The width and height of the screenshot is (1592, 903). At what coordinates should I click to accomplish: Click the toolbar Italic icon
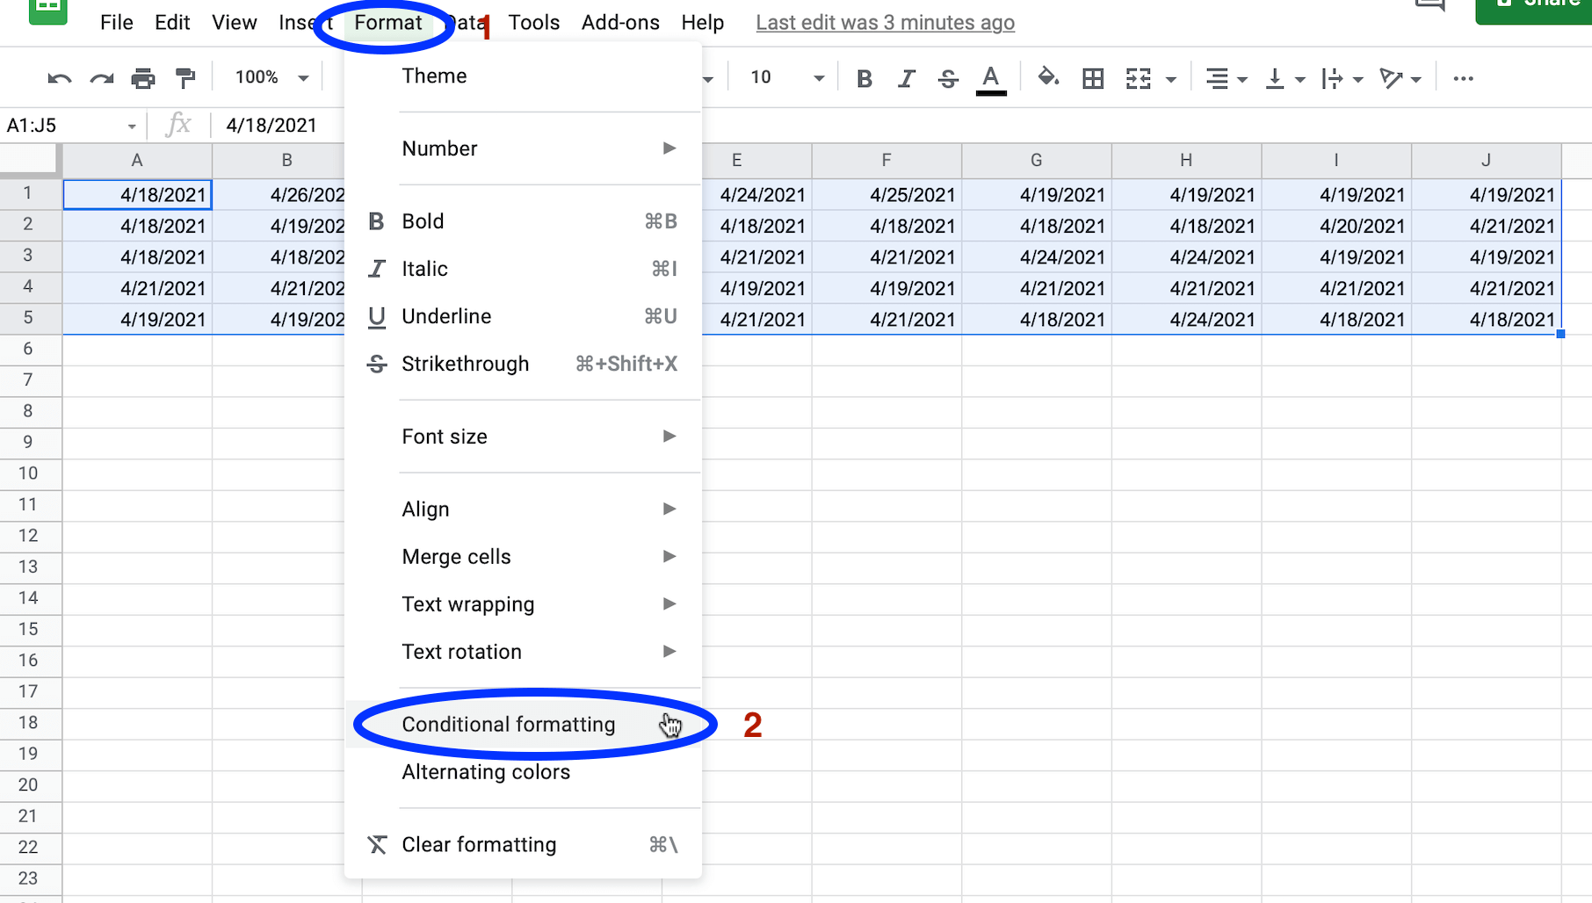[906, 79]
